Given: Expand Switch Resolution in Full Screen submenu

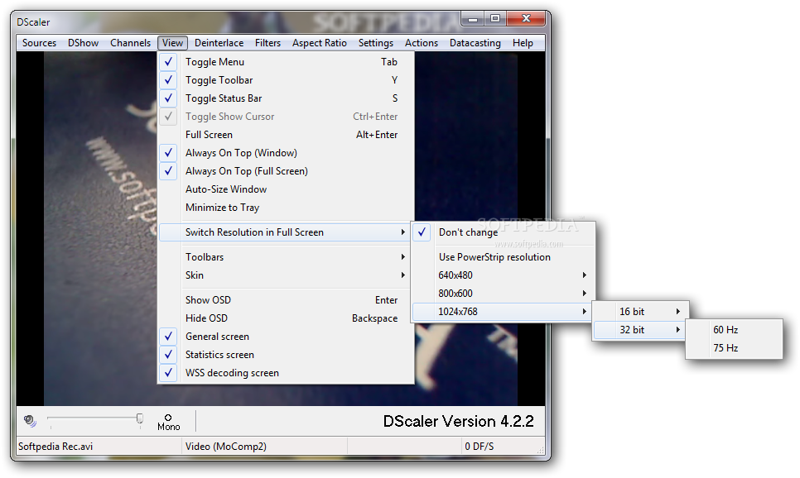Looking at the screenshot, I should (x=286, y=232).
